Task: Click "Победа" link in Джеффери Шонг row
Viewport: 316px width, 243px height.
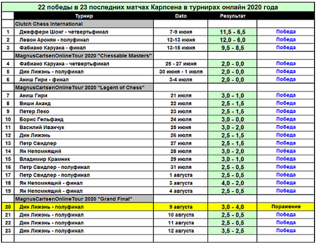Action: [x=286, y=32]
